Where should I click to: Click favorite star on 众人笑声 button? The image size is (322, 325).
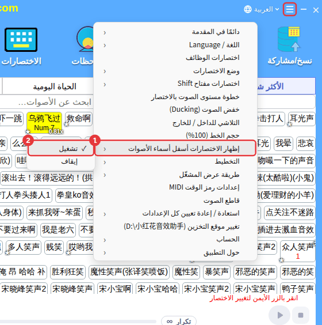coord(282,260)
